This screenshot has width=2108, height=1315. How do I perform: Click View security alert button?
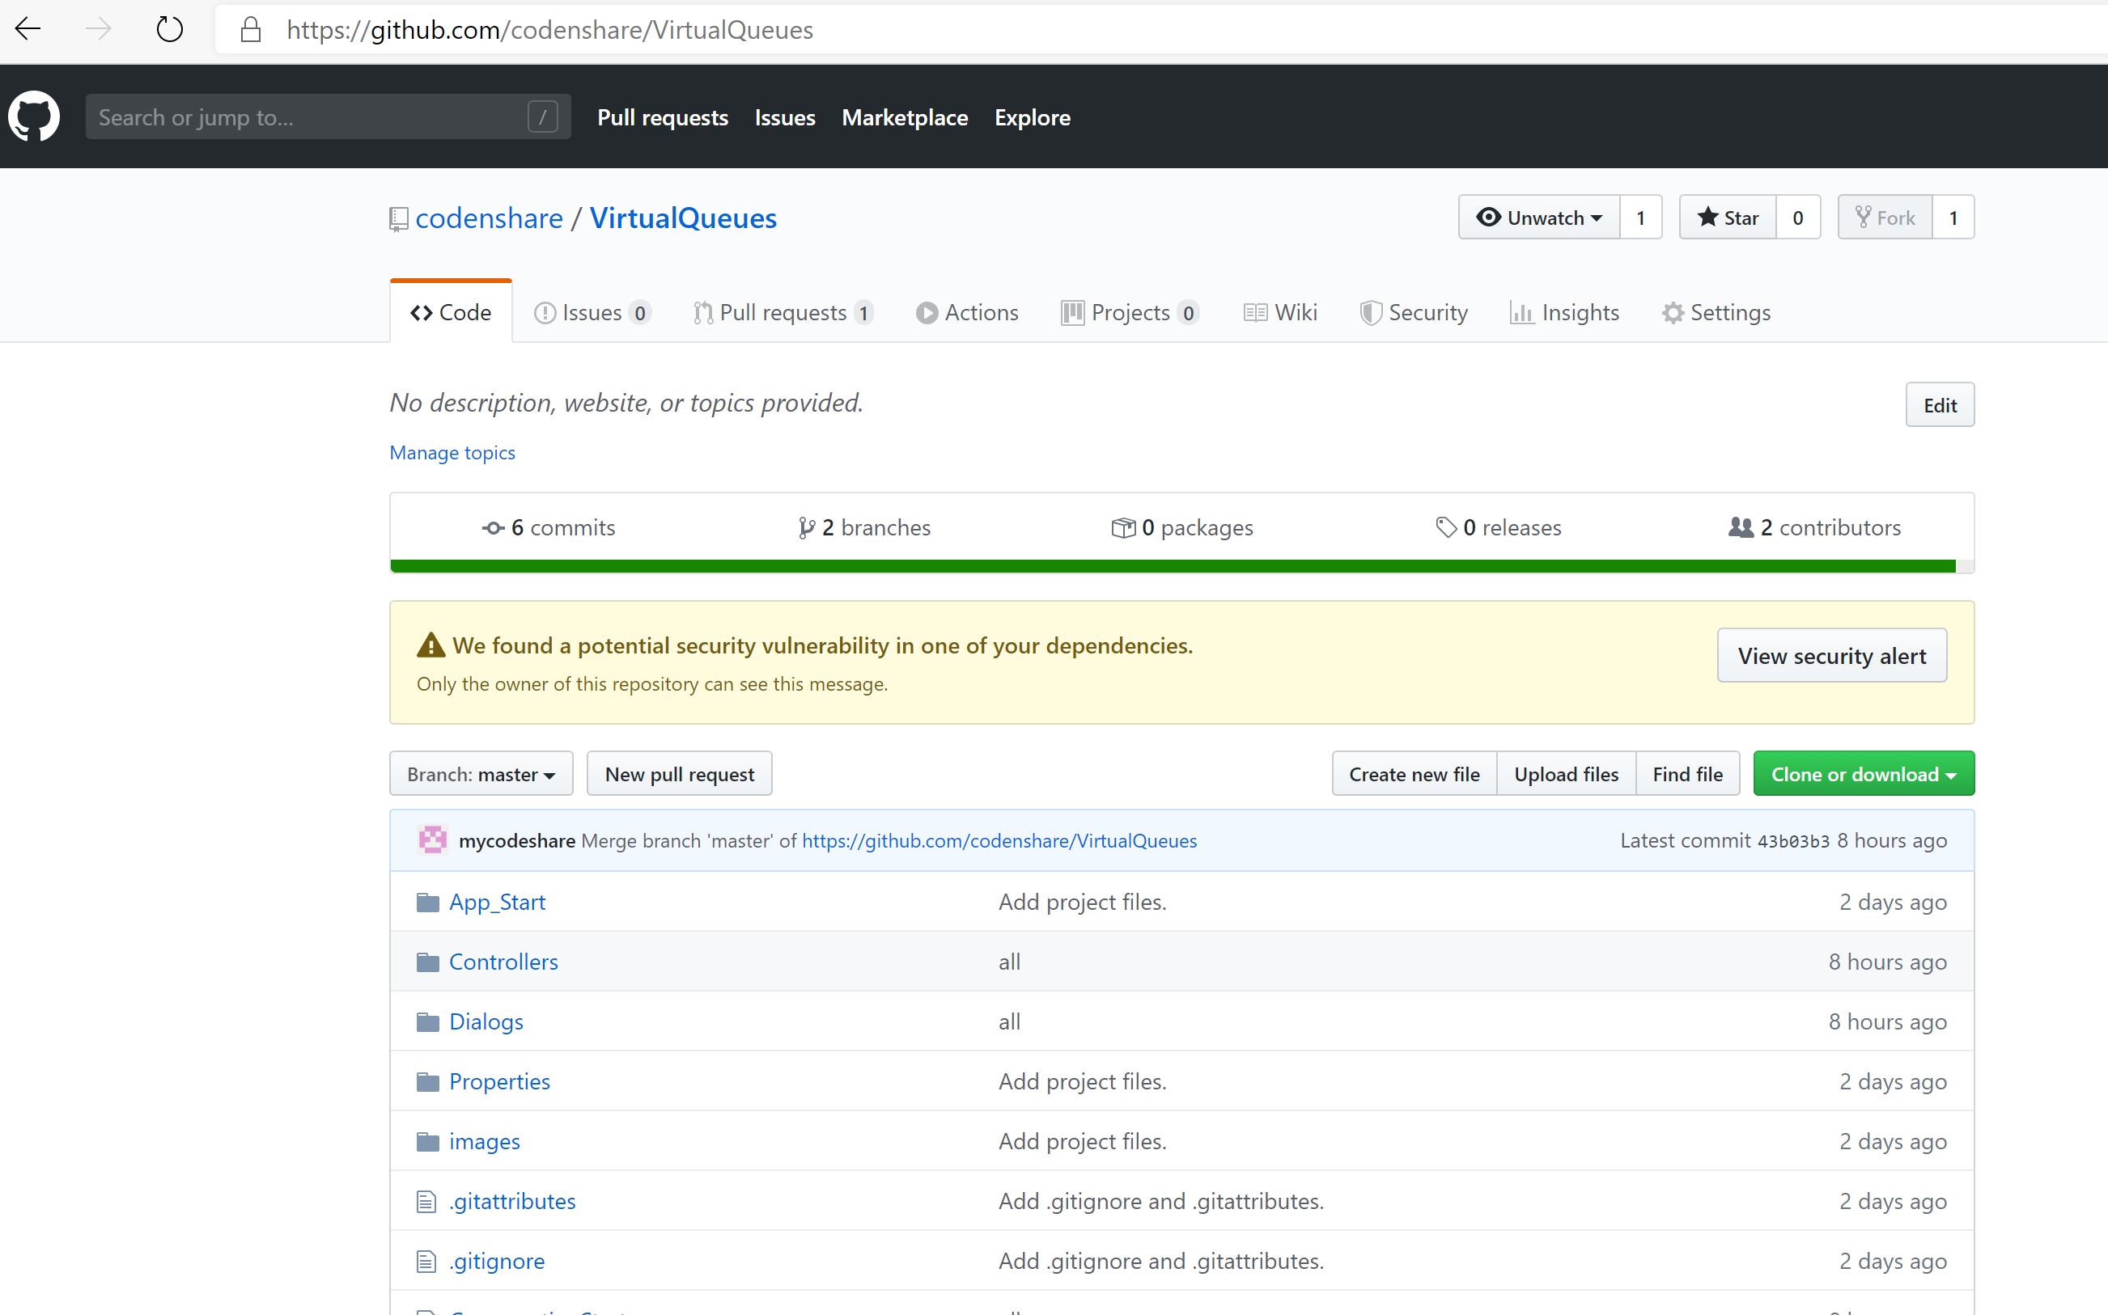pos(1831,656)
